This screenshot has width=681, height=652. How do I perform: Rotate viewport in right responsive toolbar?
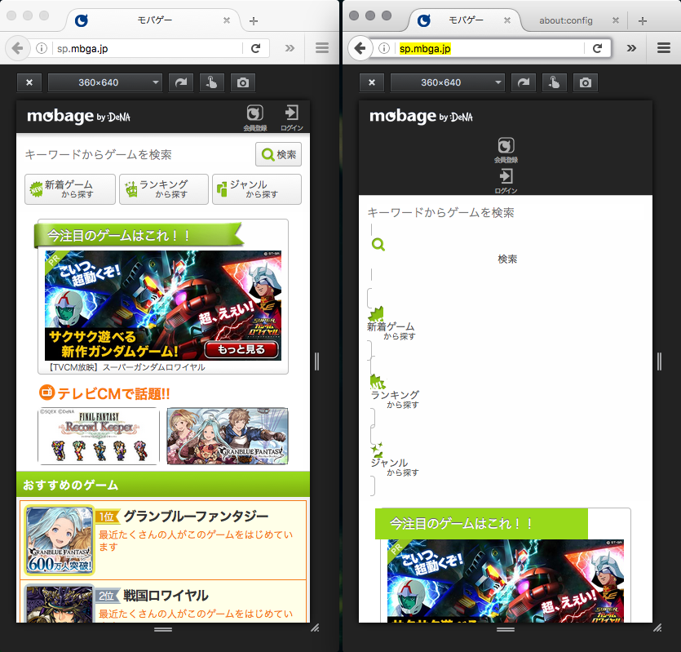point(524,82)
